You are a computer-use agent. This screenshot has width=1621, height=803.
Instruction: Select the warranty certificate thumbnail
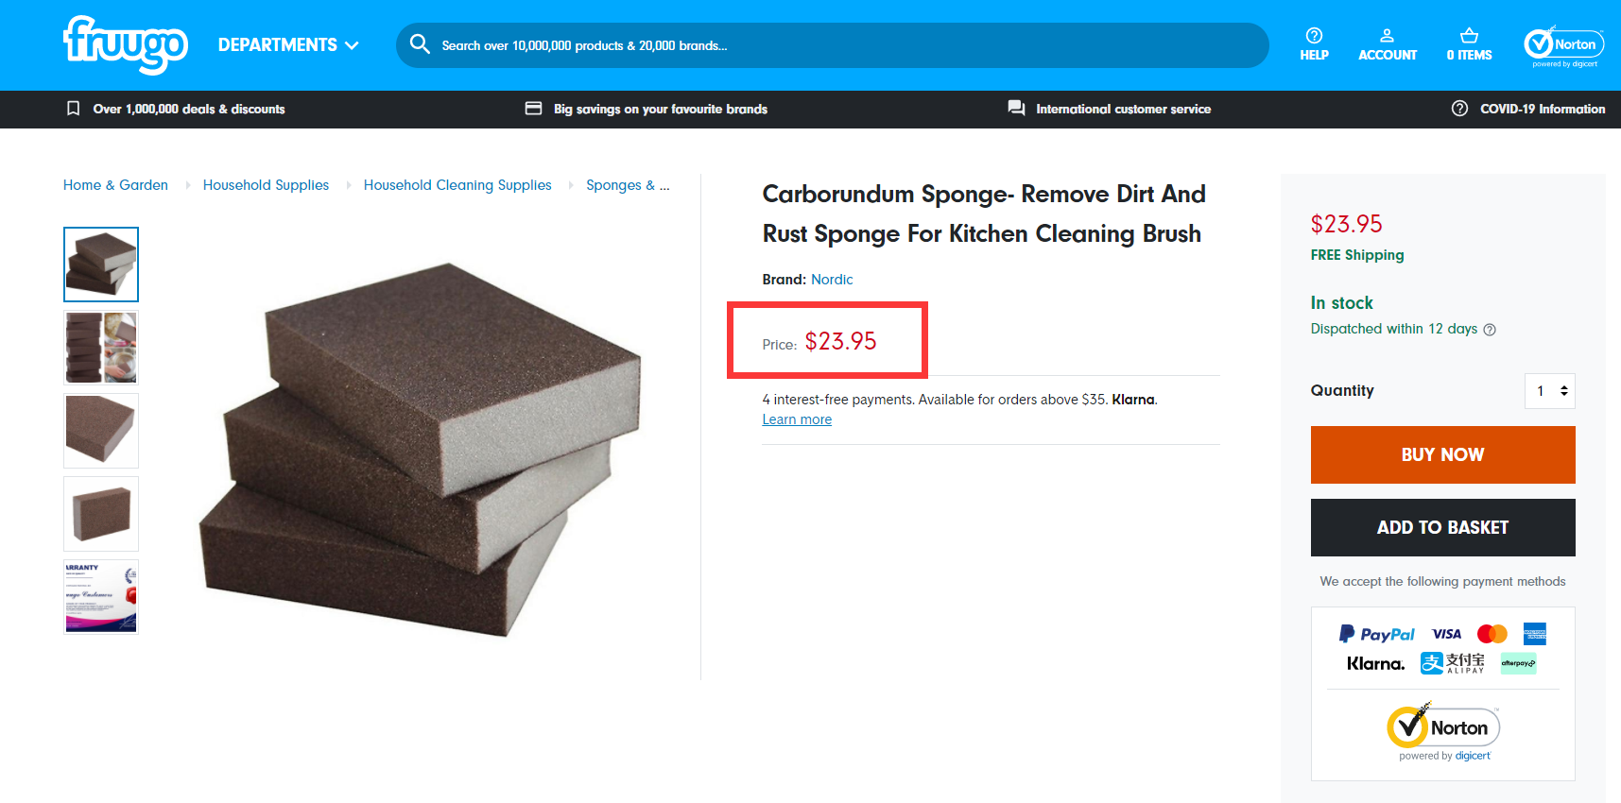point(101,596)
